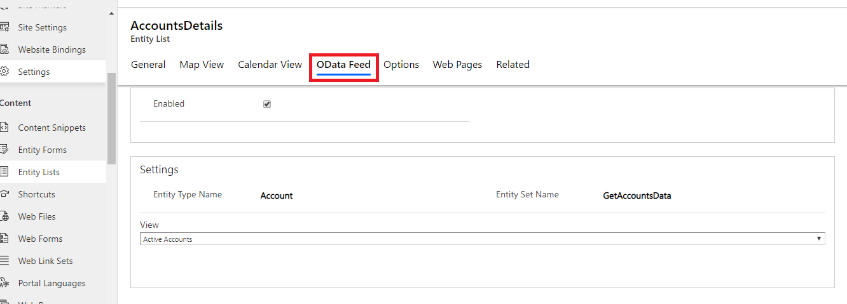
Task: Click the Web Link Sets icon
Action: (x=4, y=261)
